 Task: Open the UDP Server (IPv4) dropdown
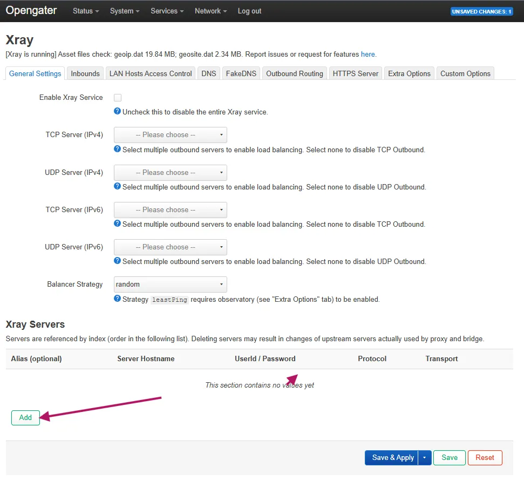171,172
